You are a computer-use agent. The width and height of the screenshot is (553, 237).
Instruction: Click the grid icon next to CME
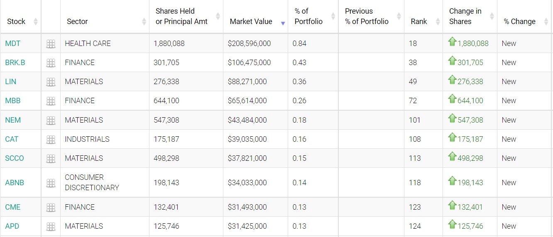click(51, 208)
